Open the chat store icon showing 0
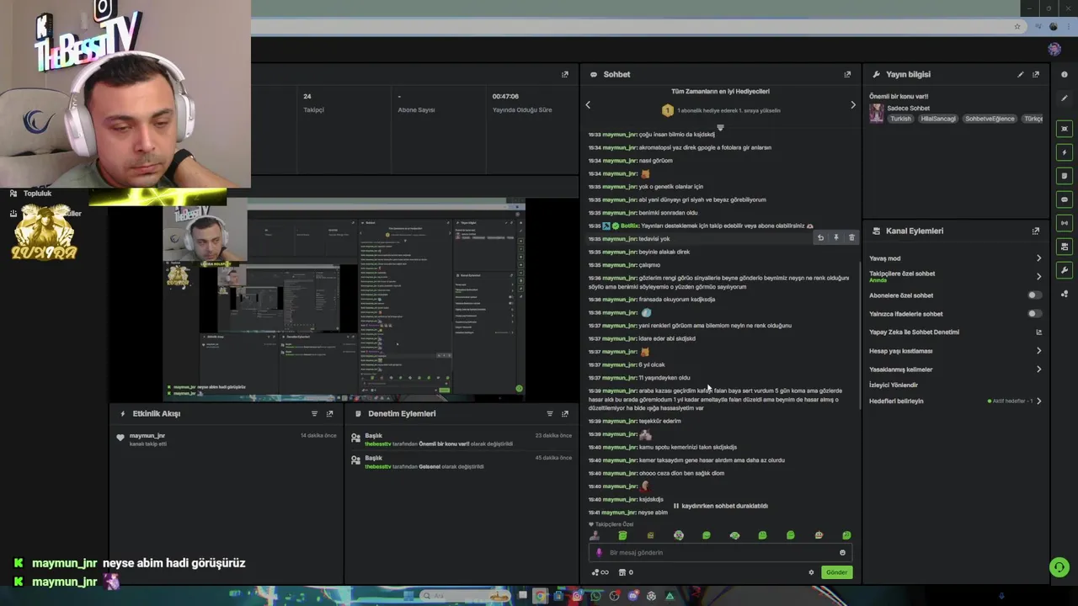This screenshot has height=606, width=1078. 626,572
